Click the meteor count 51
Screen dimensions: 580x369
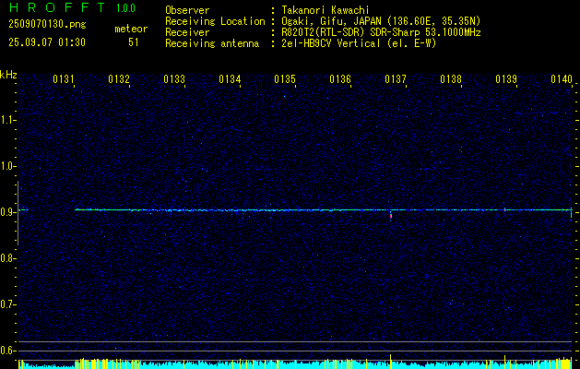(133, 42)
